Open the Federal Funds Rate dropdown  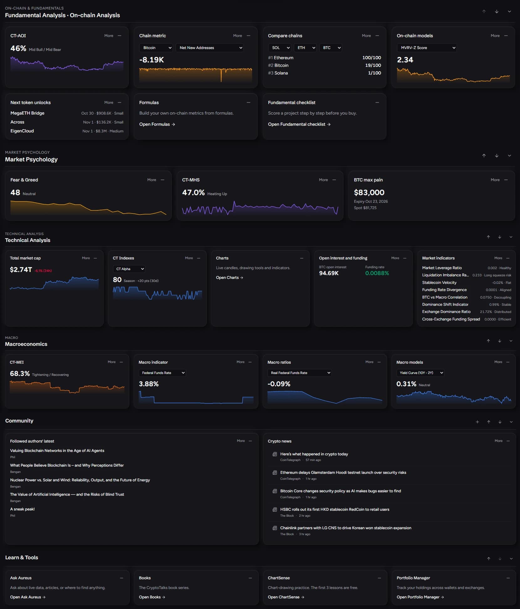[162, 373]
